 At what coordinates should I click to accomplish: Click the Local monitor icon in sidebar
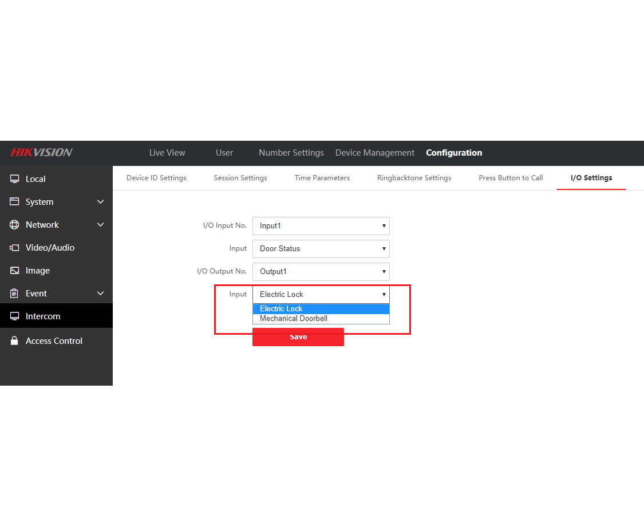click(15, 179)
